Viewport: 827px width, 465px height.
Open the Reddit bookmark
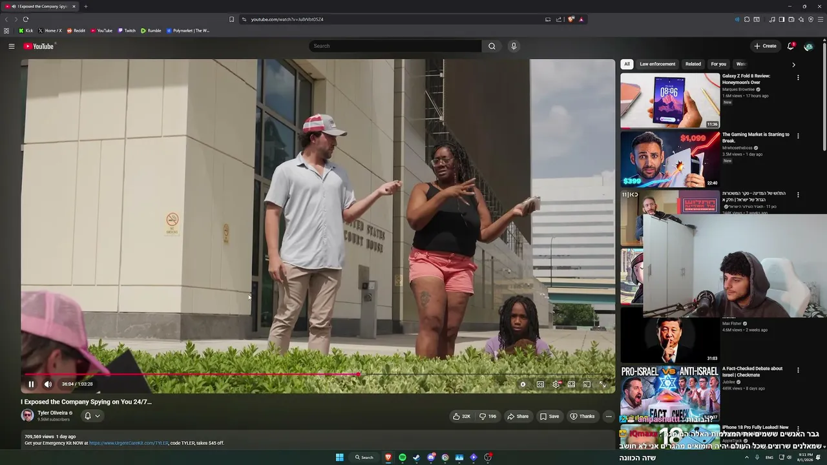(76, 30)
